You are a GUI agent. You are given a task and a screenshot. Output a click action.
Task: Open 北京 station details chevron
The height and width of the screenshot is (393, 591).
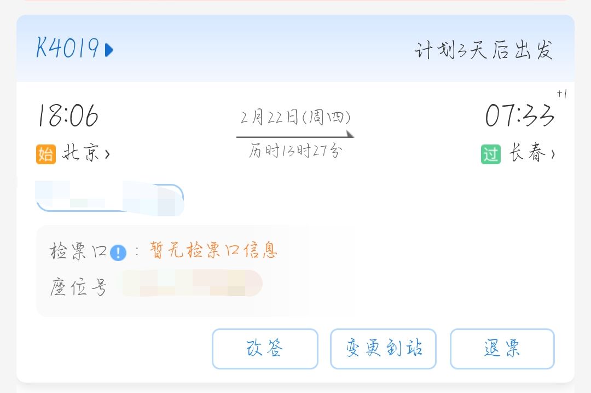(x=107, y=153)
